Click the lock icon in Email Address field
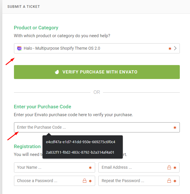This screenshot has height=194, width=190. [x=169, y=167]
